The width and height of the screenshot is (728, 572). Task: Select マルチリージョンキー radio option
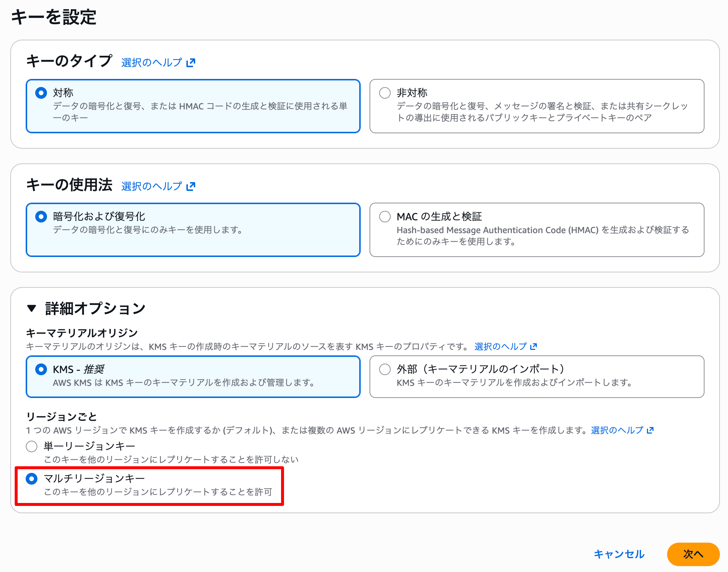coord(32,479)
